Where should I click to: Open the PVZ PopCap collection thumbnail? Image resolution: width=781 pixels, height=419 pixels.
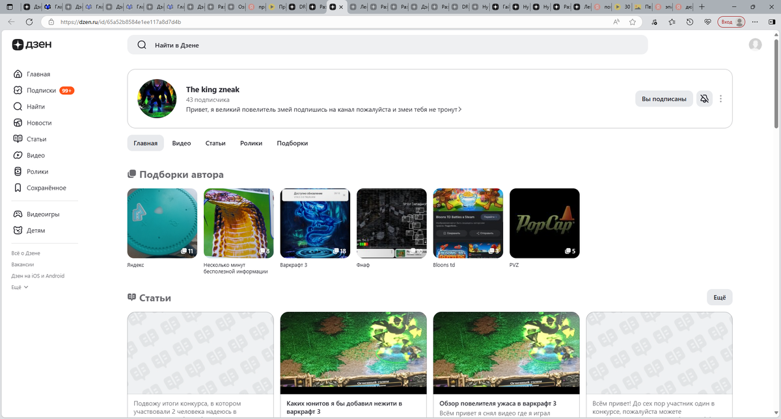tap(545, 223)
